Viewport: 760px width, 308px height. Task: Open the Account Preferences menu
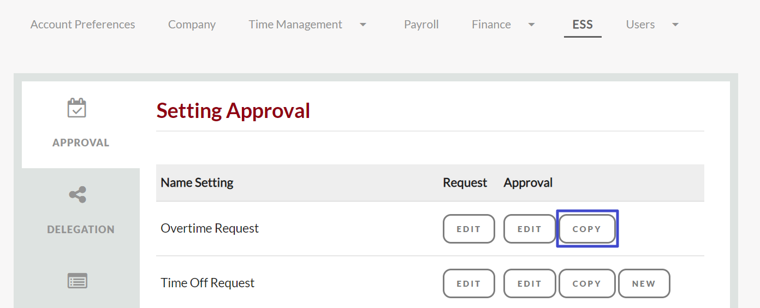tap(83, 25)
